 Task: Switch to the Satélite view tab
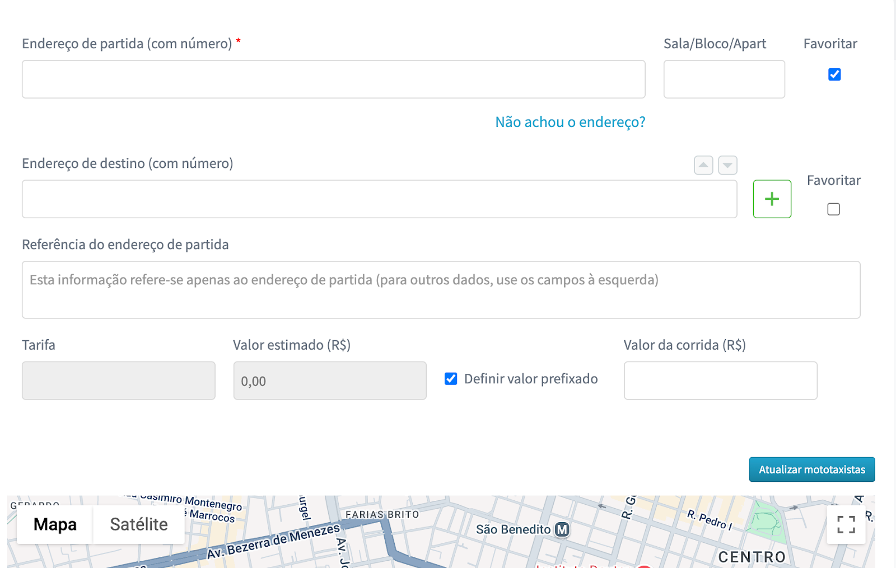(139, 524)
